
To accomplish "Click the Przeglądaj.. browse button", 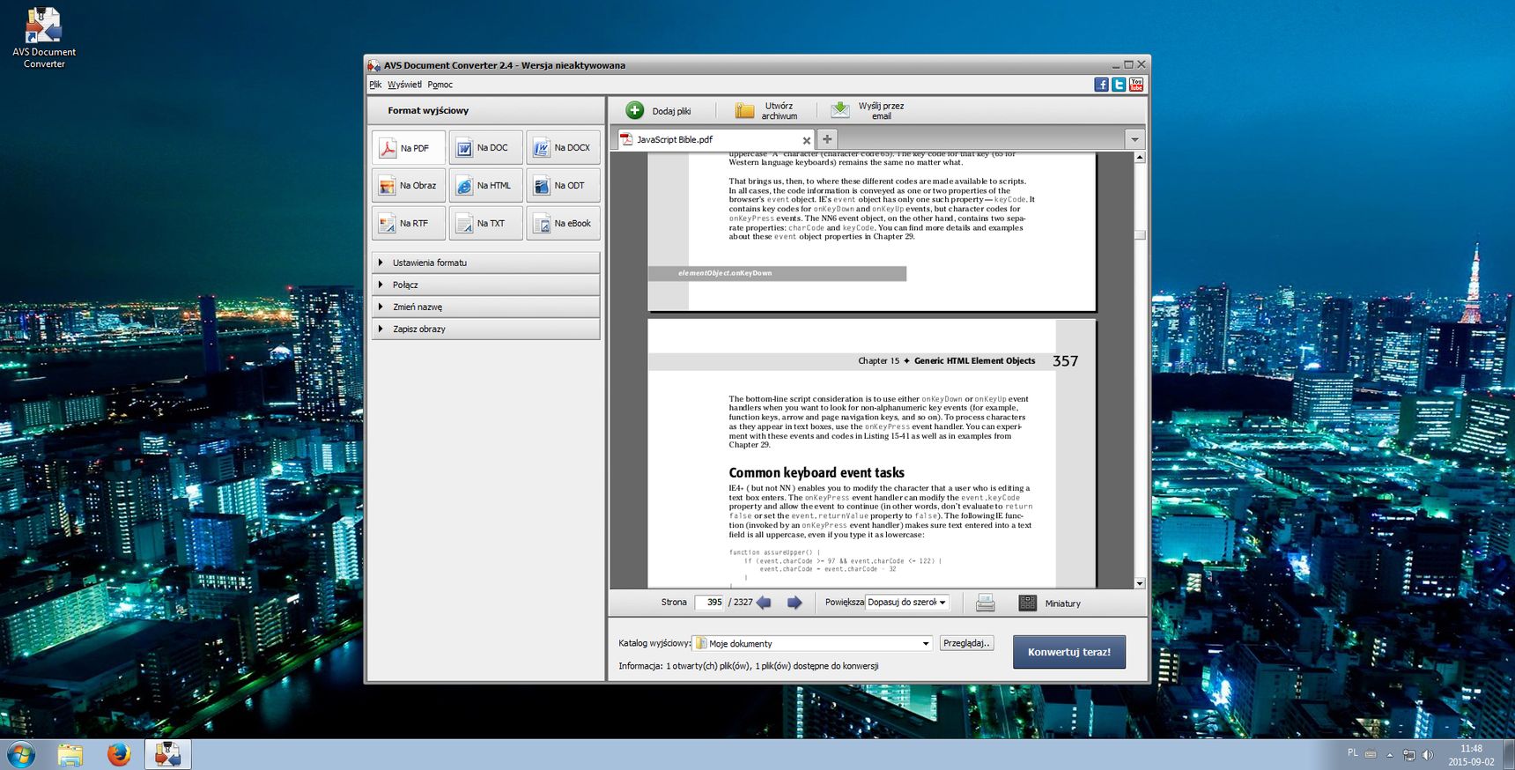I will [x=967, y=643].
